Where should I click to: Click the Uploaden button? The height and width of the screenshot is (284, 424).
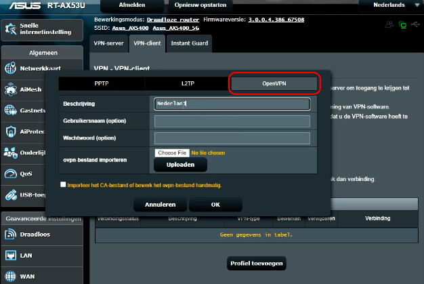(180, 165)
